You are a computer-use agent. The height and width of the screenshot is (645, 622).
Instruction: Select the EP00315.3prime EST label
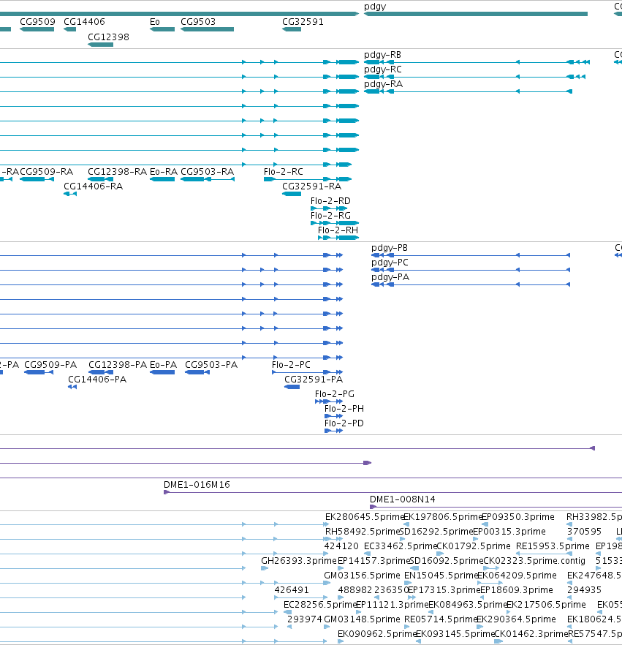tap(509, 532)
